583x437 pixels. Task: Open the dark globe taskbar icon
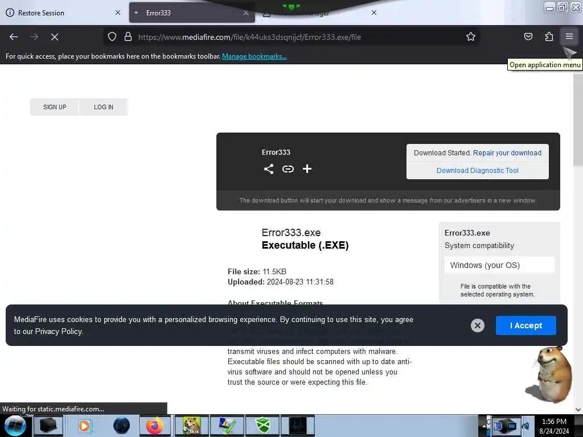[x=122, y=426]
